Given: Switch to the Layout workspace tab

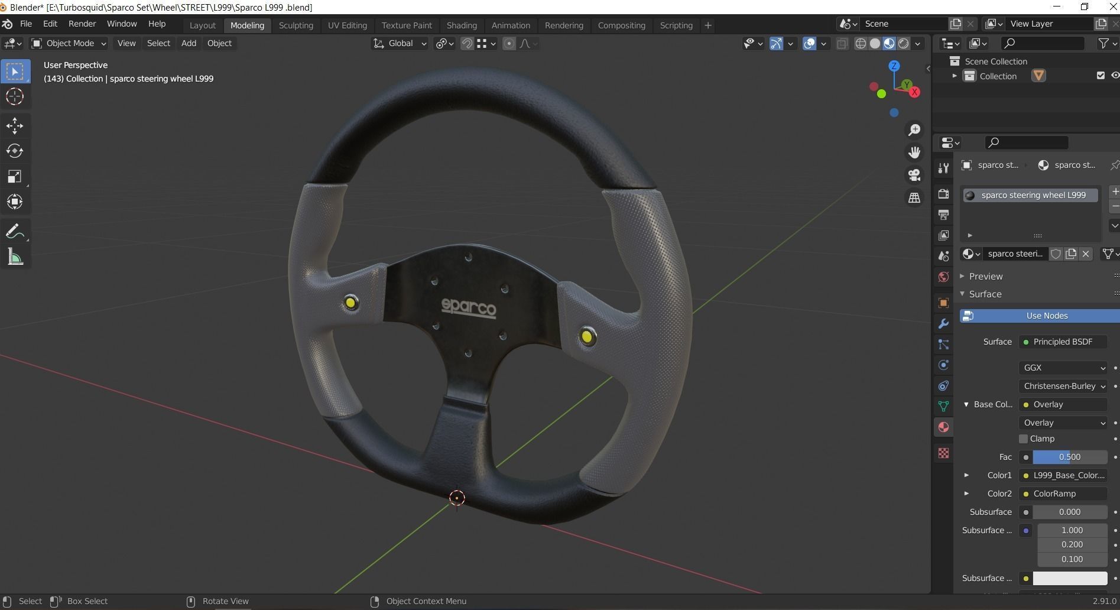Looking at the screenshot, I should [203, 25].
